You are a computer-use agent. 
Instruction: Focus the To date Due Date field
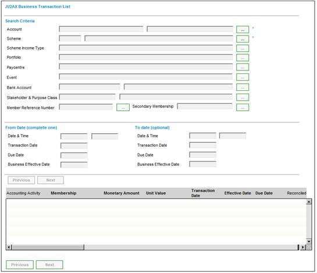click(x=203, y=155)
